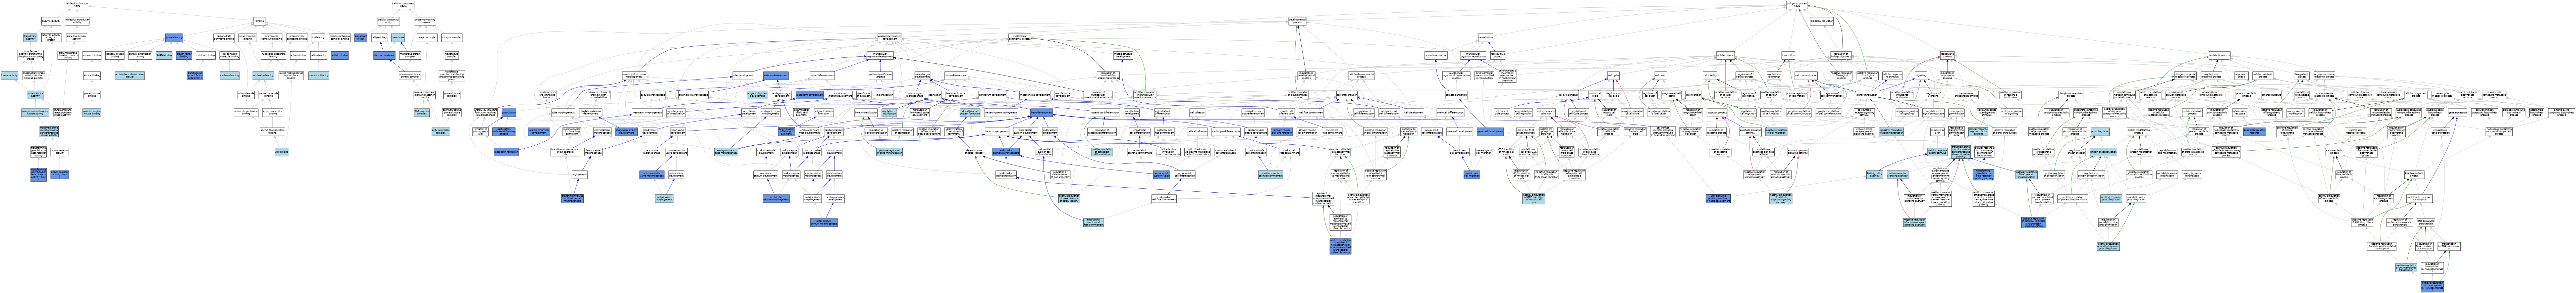2576x293 pixels.
Task: Click the 'molecular_function' root node
Action: click(x=77, y=5)
